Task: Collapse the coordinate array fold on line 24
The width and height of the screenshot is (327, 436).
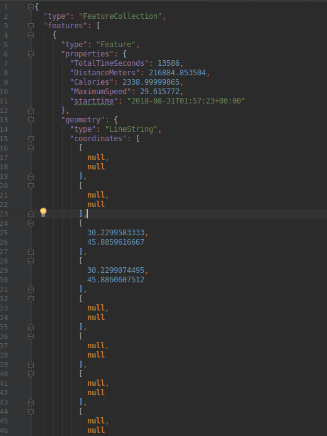Action: (31, 223)
